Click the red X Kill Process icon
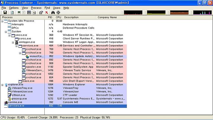 46,13
